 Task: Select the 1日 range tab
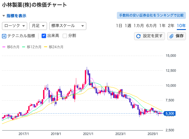click(x=119, y=26)
